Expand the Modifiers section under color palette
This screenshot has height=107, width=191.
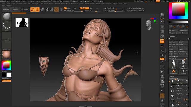pos(172,36)
